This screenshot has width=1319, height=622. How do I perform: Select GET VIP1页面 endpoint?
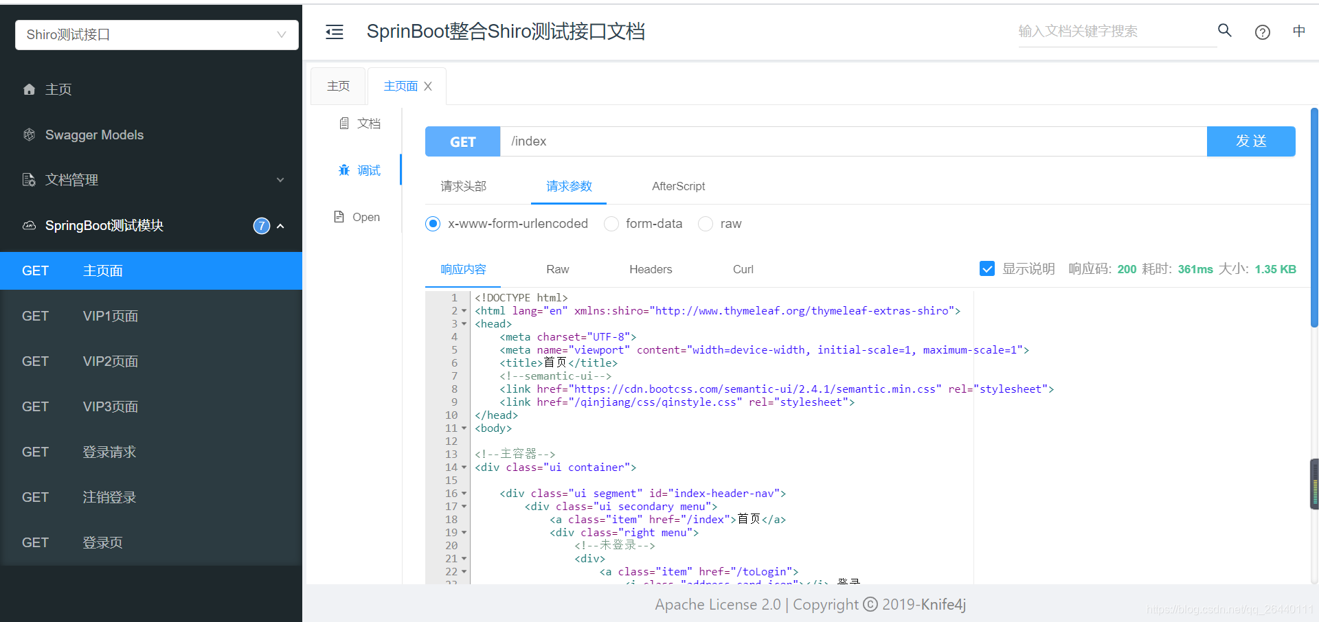click(x=151, y=316)
